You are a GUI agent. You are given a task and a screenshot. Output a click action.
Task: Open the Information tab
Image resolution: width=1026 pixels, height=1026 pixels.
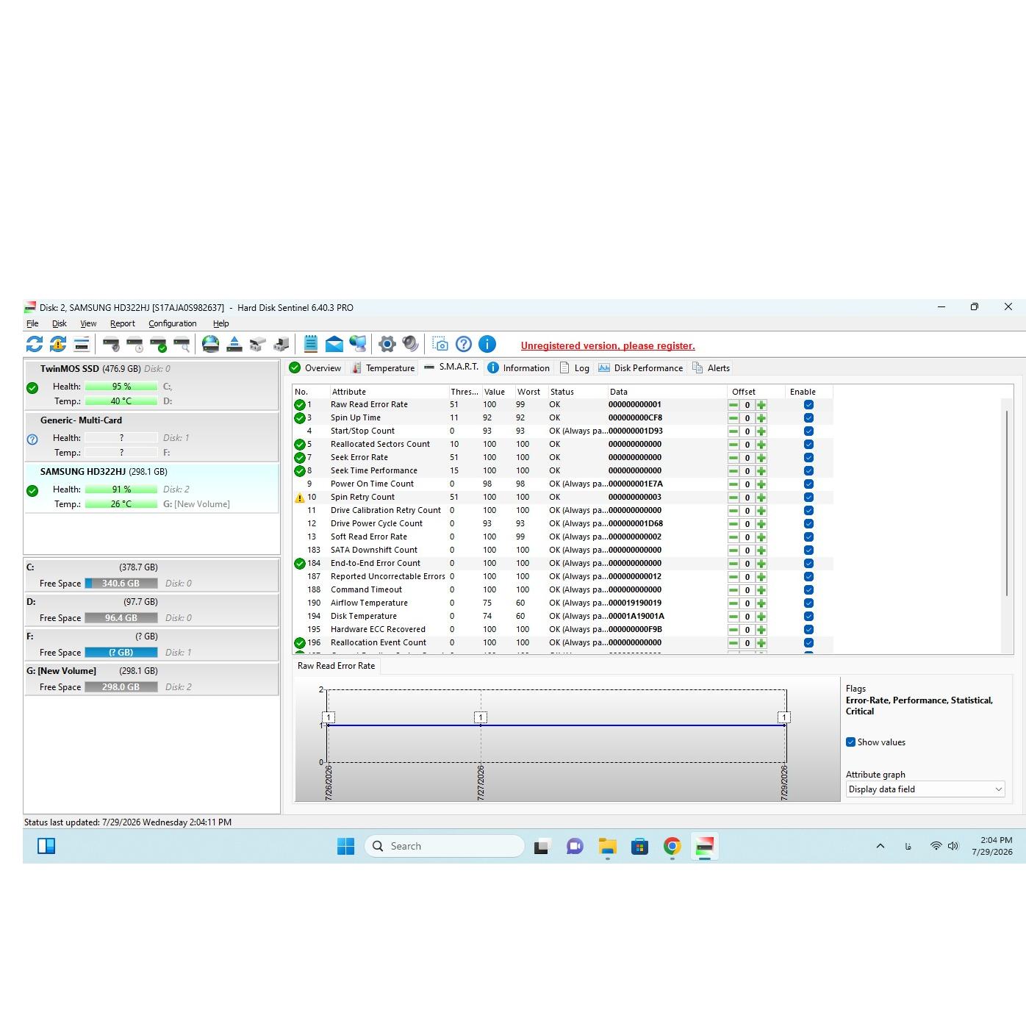(x=519, y=368)
